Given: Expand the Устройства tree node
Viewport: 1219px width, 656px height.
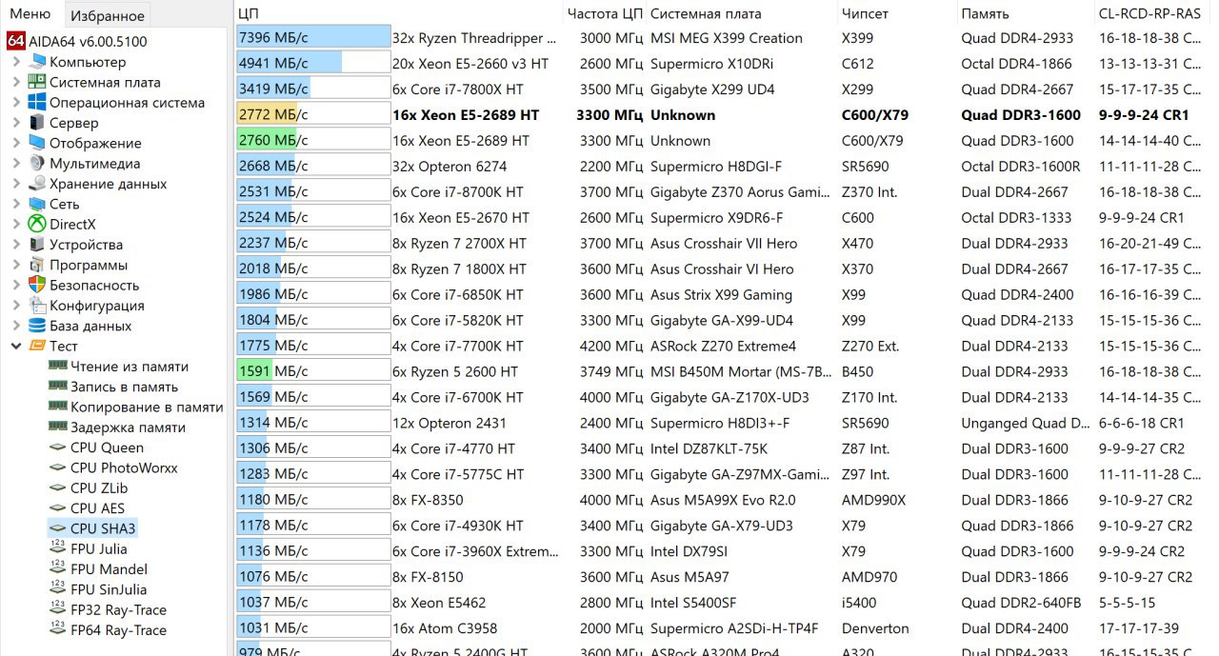Looking at the screenshot, I should (16, 245).
